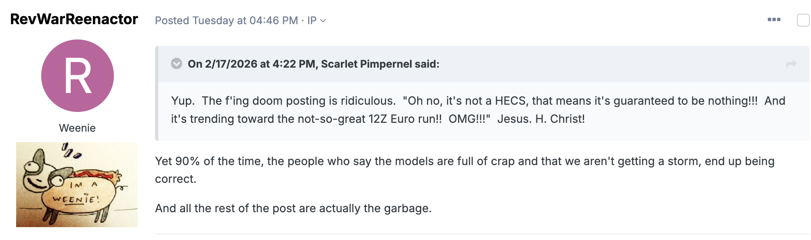
Task: Tick the post selection checkbox
Action: [803, 20]
